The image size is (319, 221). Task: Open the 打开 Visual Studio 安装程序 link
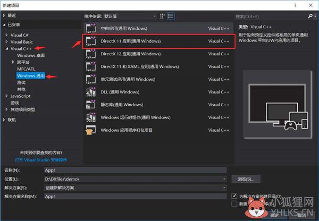pyautogui.click(x=41, y=160)
